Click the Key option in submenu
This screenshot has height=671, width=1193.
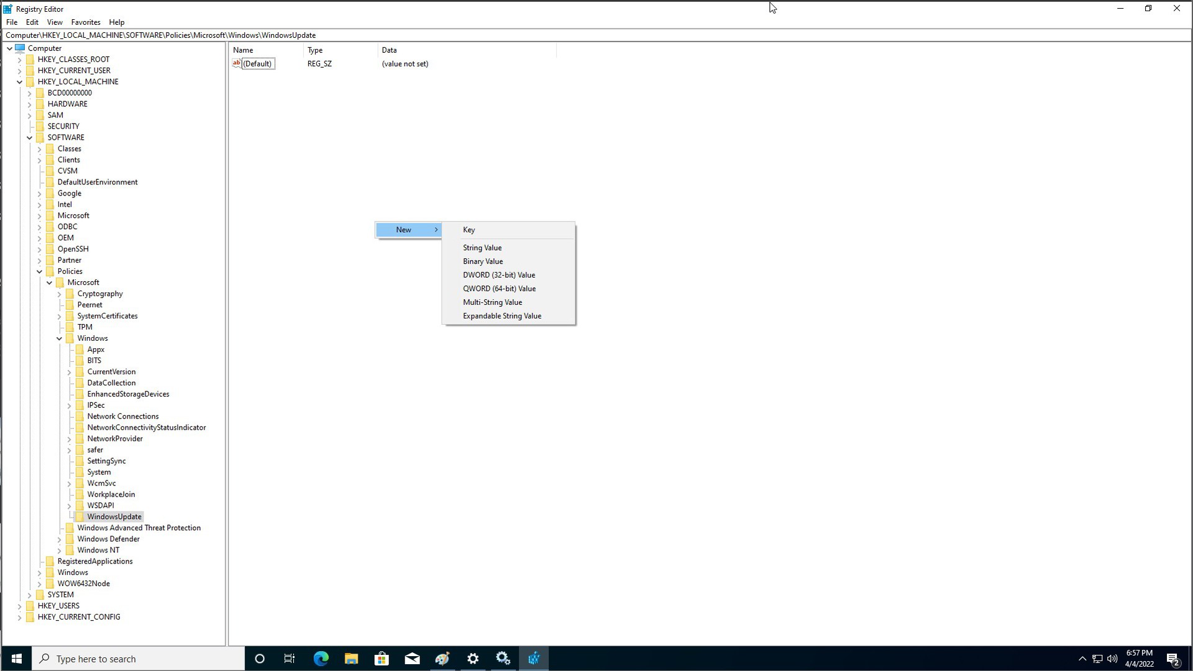tap(470, 229)
